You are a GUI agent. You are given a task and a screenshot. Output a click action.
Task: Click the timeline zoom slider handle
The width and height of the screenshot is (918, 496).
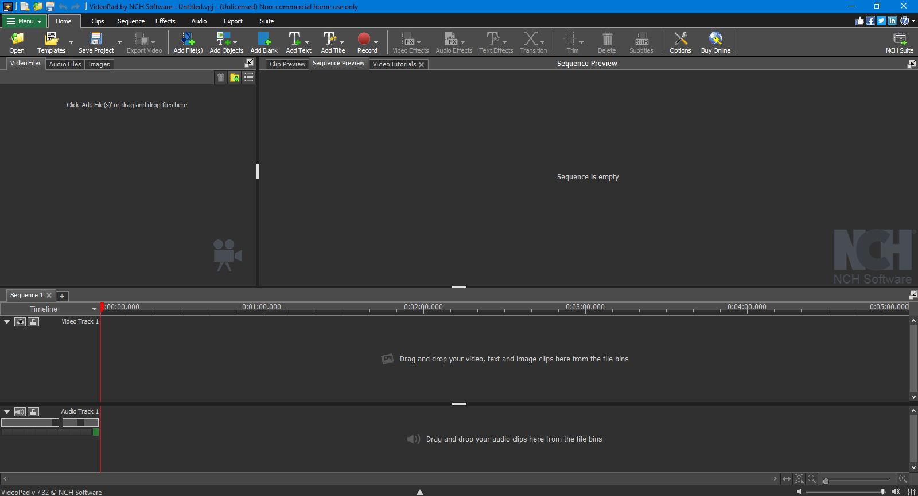pyautogui.click(x=826, y=481)
